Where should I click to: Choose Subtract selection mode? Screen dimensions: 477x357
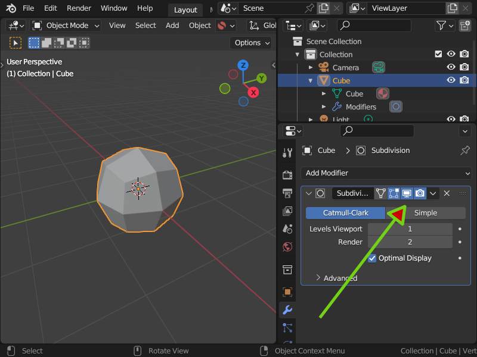(x=59, y=43)
